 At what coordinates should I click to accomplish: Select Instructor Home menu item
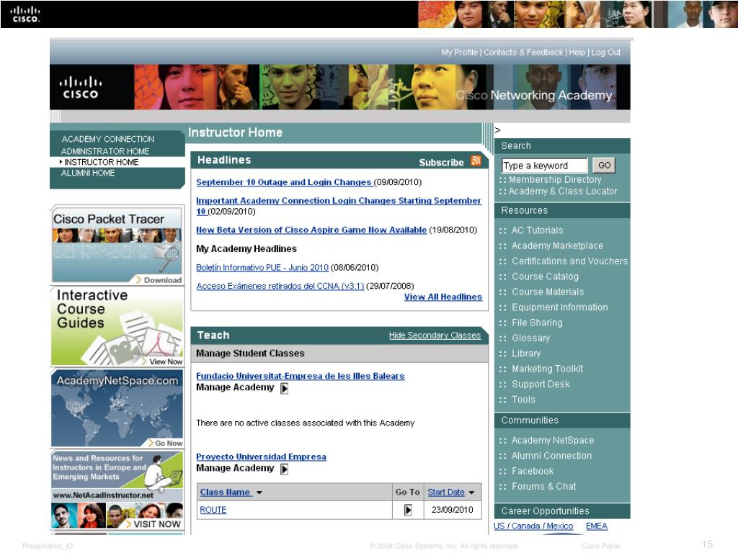coord(101,162)
